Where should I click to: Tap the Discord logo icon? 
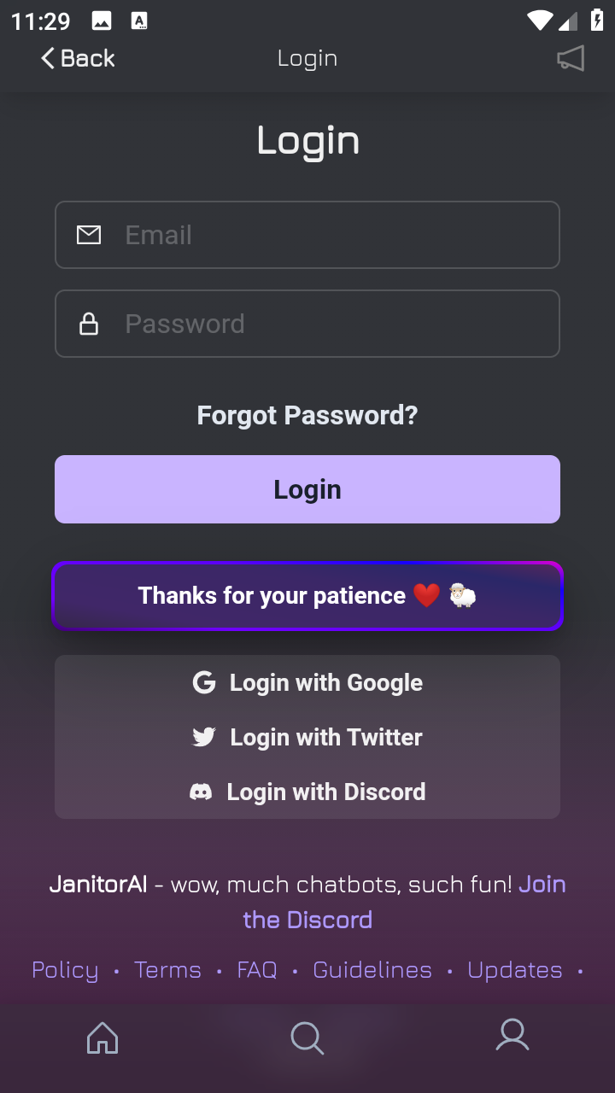pyautogui.click(x=201, y=792)
